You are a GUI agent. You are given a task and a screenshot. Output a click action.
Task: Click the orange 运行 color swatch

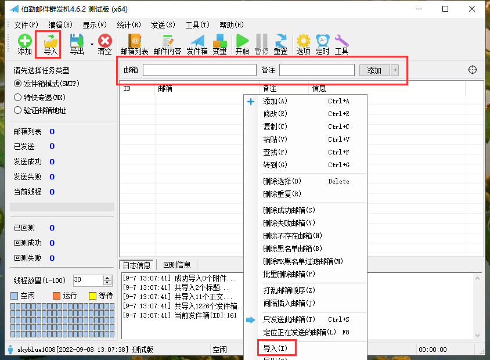[x=56, y=296]
